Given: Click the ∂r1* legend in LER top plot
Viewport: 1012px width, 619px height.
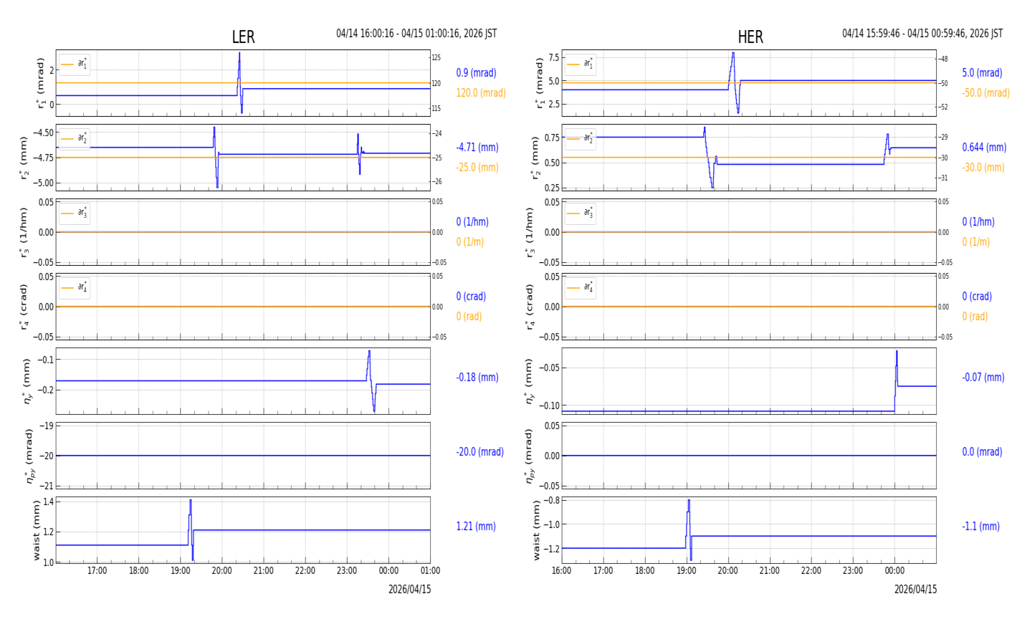Looking at the screenshot, I should tap(75, 64).
